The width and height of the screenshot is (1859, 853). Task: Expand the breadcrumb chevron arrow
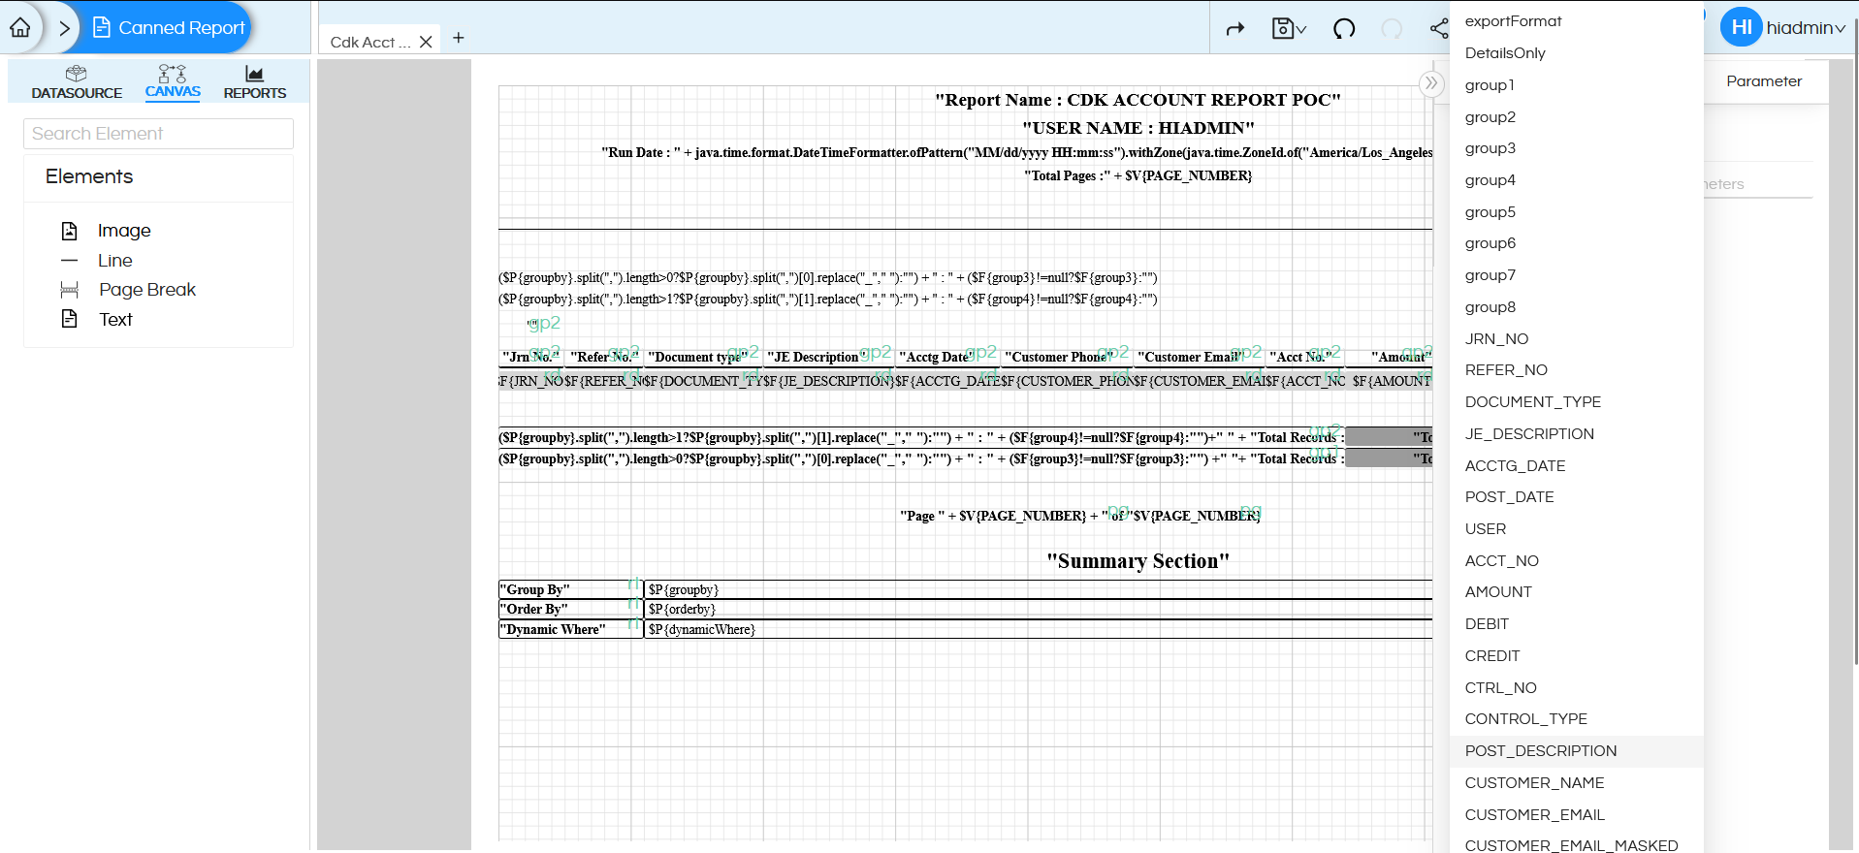(x=64, y=28)
